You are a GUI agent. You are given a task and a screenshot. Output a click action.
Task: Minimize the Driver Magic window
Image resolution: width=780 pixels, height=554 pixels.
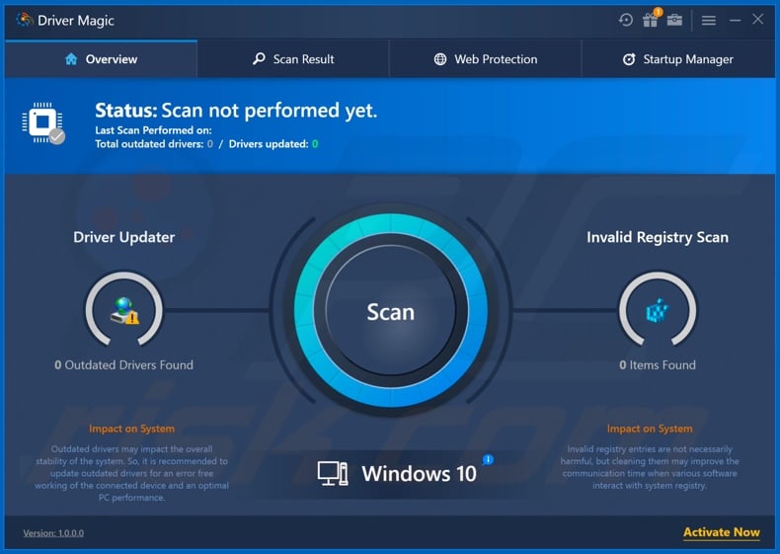(736, 21)
